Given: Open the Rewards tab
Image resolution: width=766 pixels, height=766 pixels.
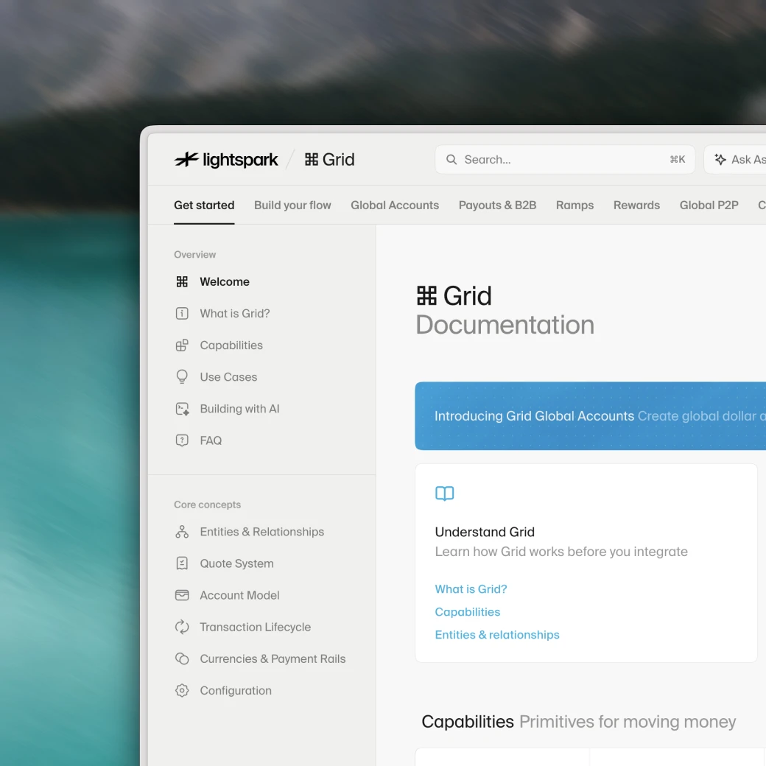Looking at the screenshot, I should [636, 205].
